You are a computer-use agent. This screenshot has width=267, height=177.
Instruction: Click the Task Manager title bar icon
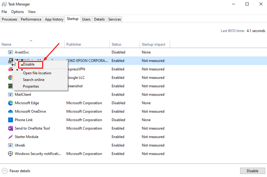pos(4,4)
